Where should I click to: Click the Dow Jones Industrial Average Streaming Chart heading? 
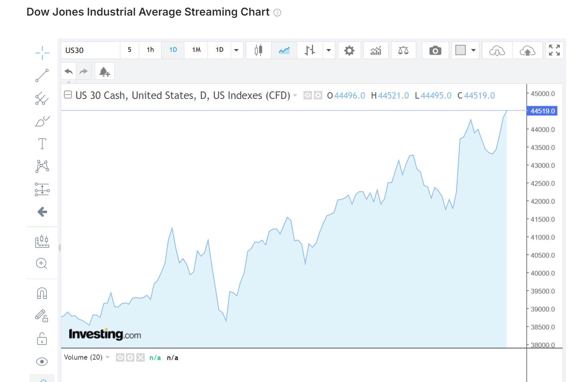148,12
